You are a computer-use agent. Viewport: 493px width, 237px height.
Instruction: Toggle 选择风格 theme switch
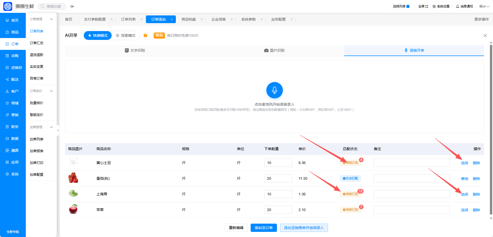click(x=401, y=6)
